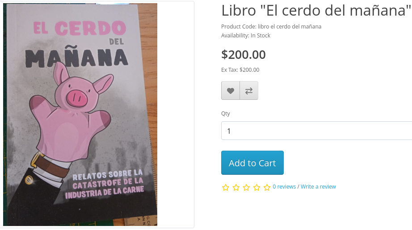This screenshot has width=412, height=230.
Task: Click the Qty label above the field
Action: tap(226, 114)
